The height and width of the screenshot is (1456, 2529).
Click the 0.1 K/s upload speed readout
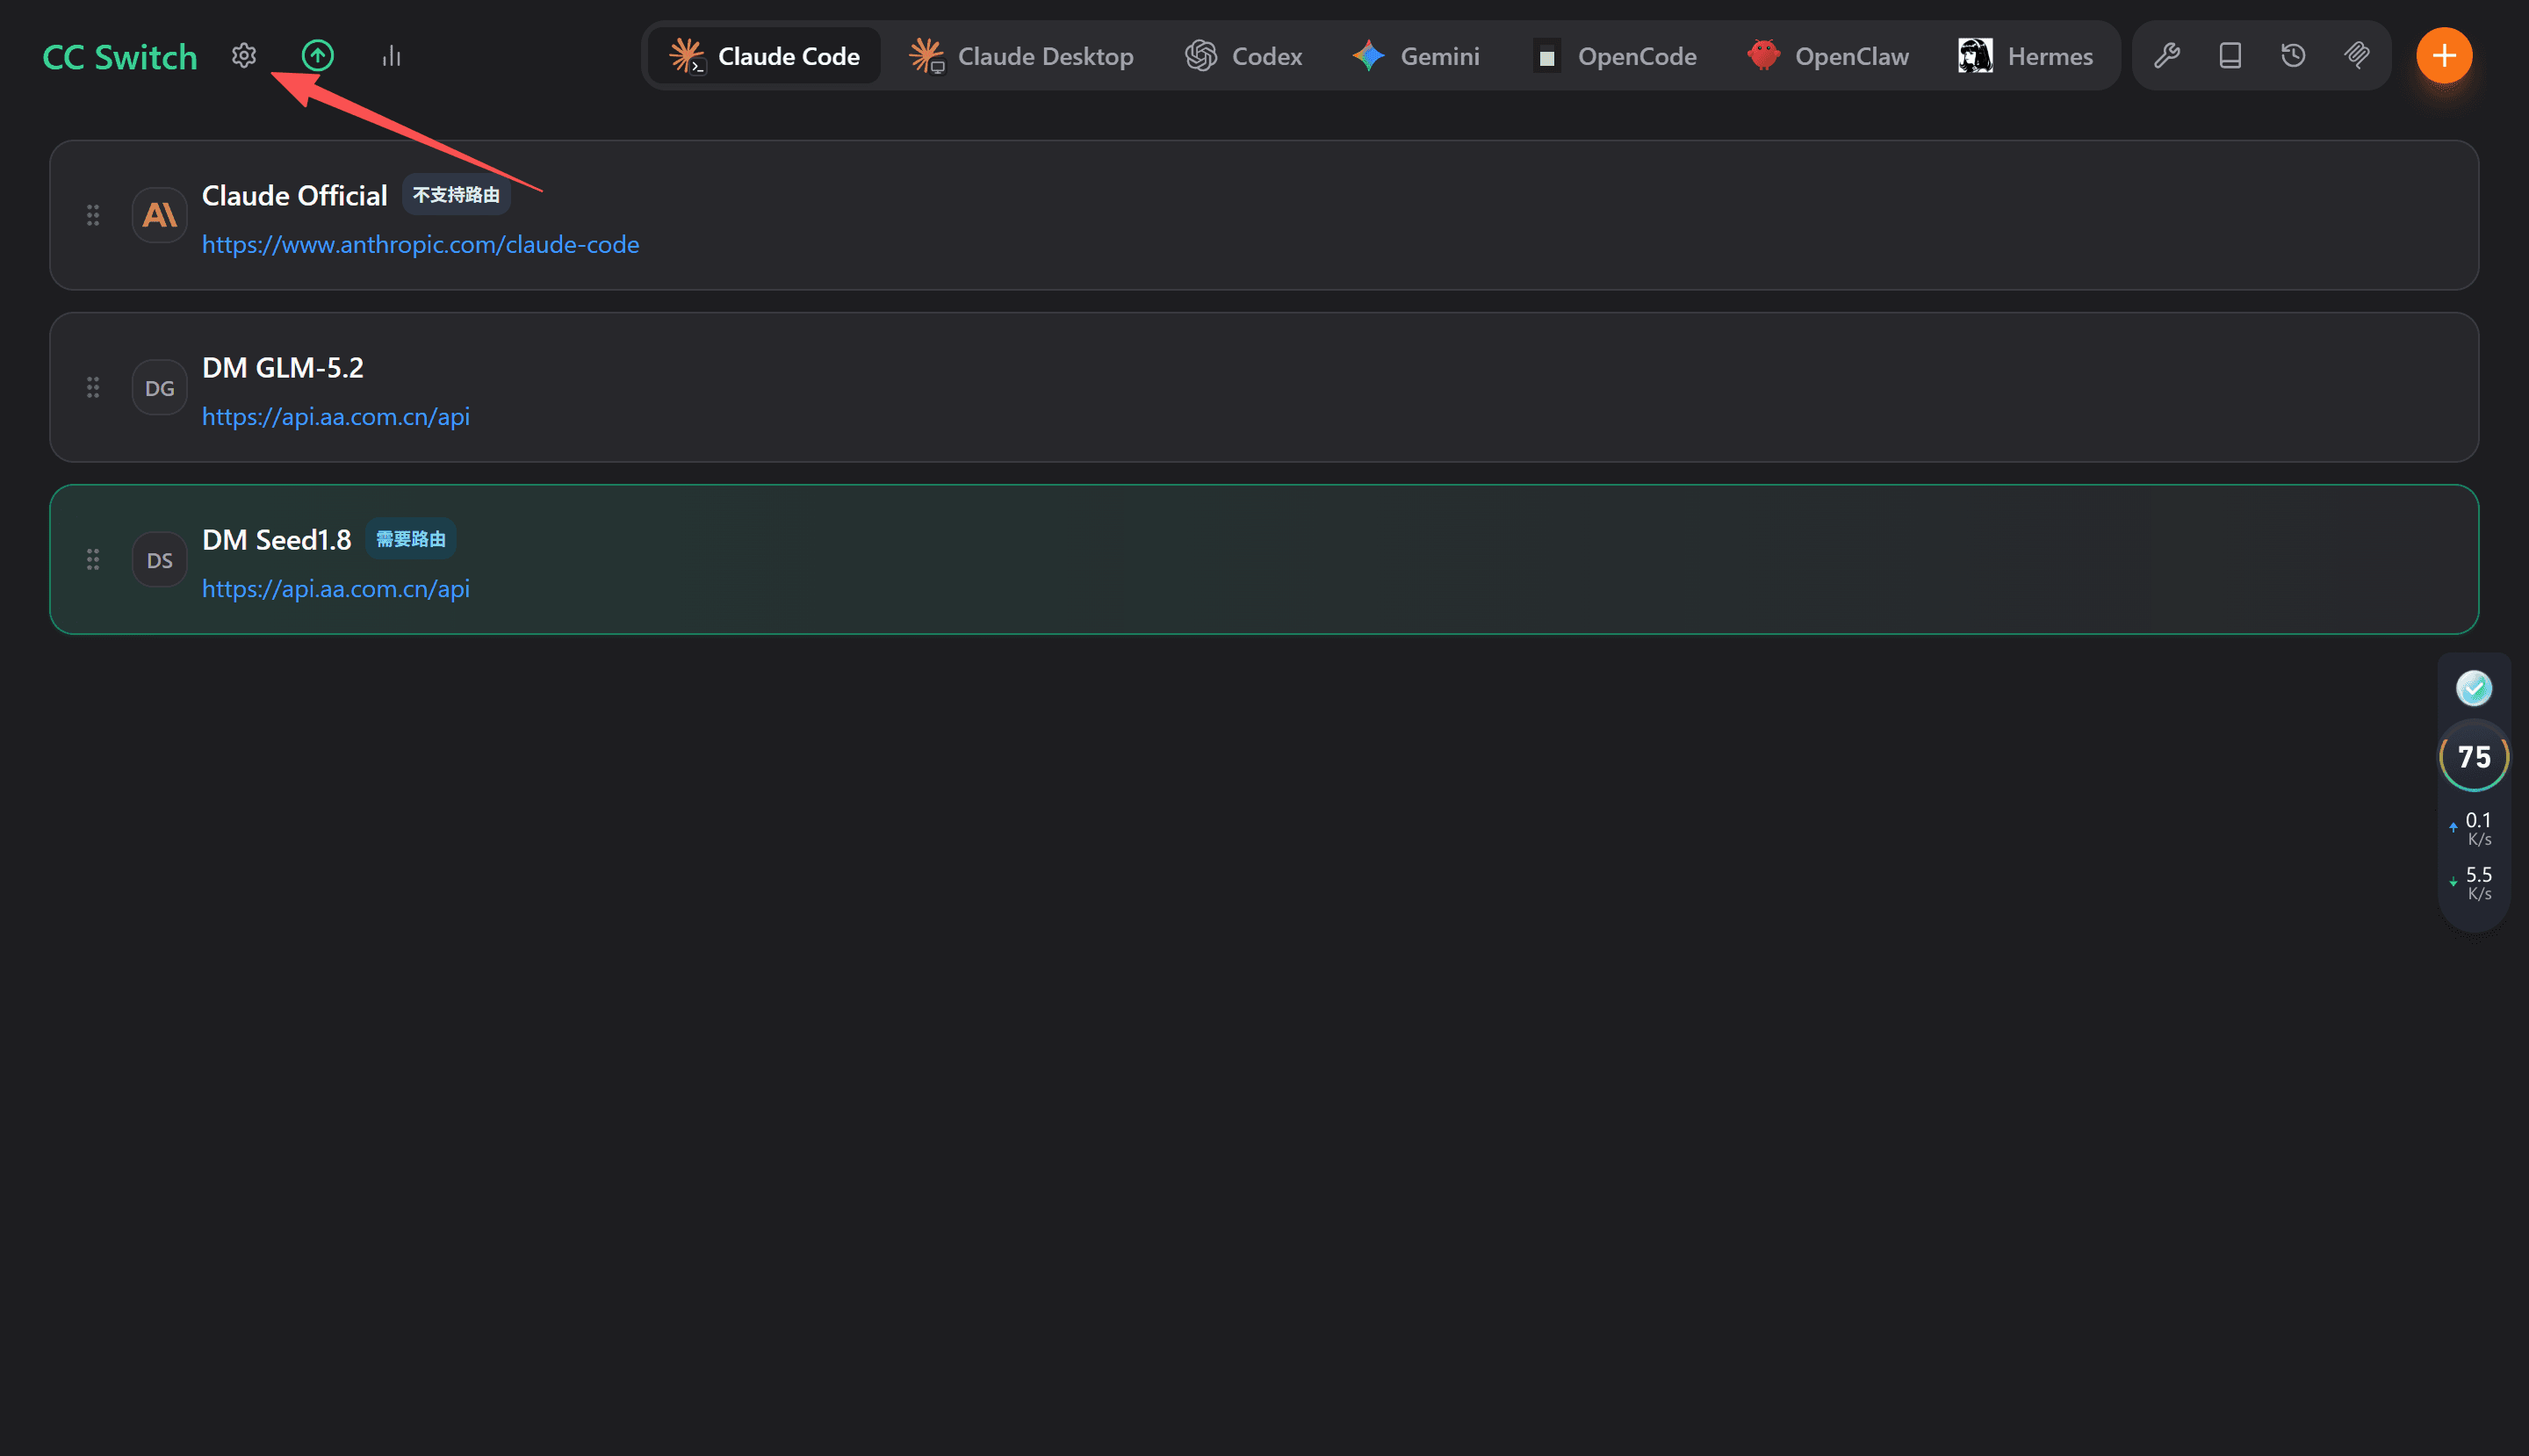[2473, 829]
